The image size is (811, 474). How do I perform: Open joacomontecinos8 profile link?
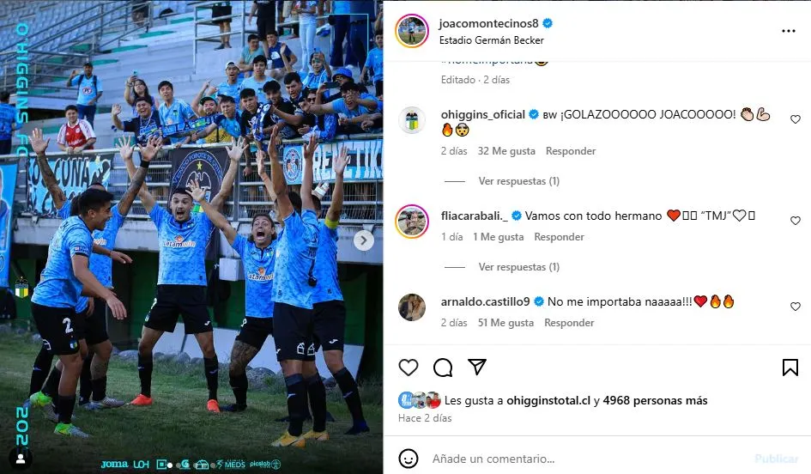488,23
